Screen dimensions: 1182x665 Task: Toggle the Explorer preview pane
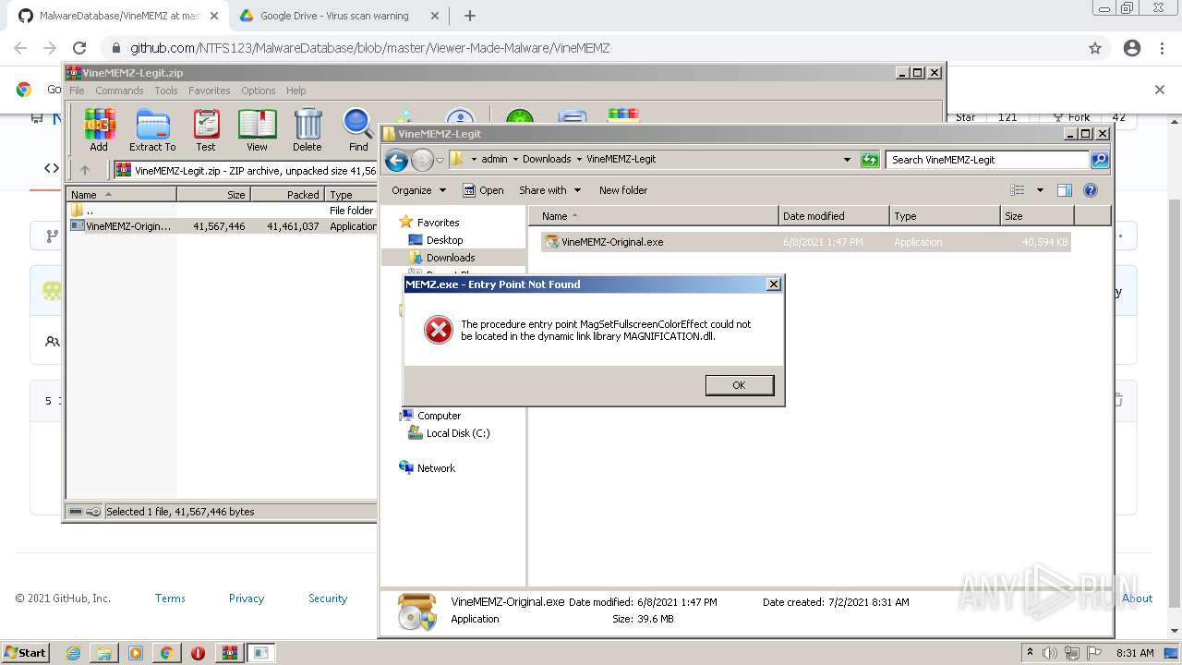[x=1065, y=190]
